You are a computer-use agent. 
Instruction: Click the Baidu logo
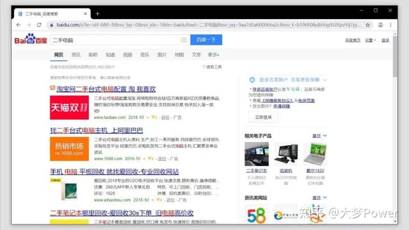point(31,39)
